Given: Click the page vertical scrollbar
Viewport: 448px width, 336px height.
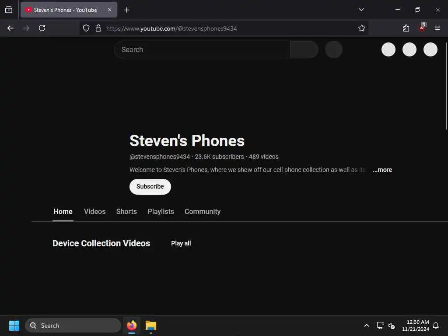Looking at the screenshot, I should coord(446,86).
